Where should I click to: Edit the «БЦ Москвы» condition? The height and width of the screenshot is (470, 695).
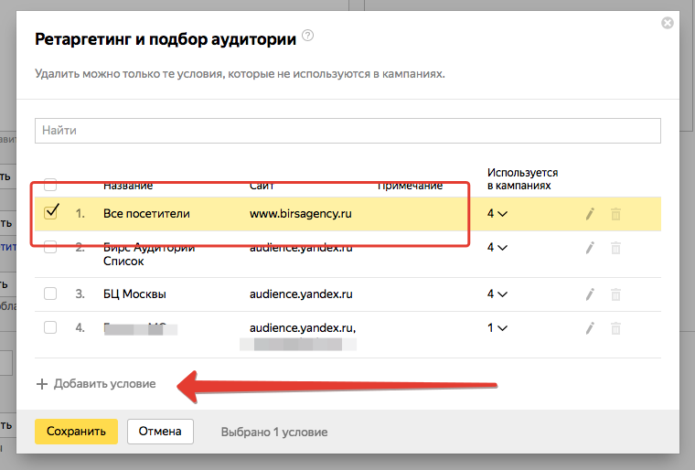tap(590, 294)
